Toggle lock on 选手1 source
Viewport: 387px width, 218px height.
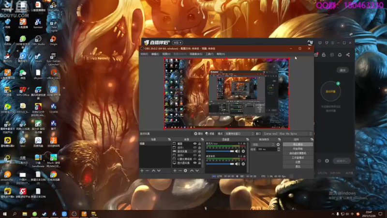tap(199, 148)
